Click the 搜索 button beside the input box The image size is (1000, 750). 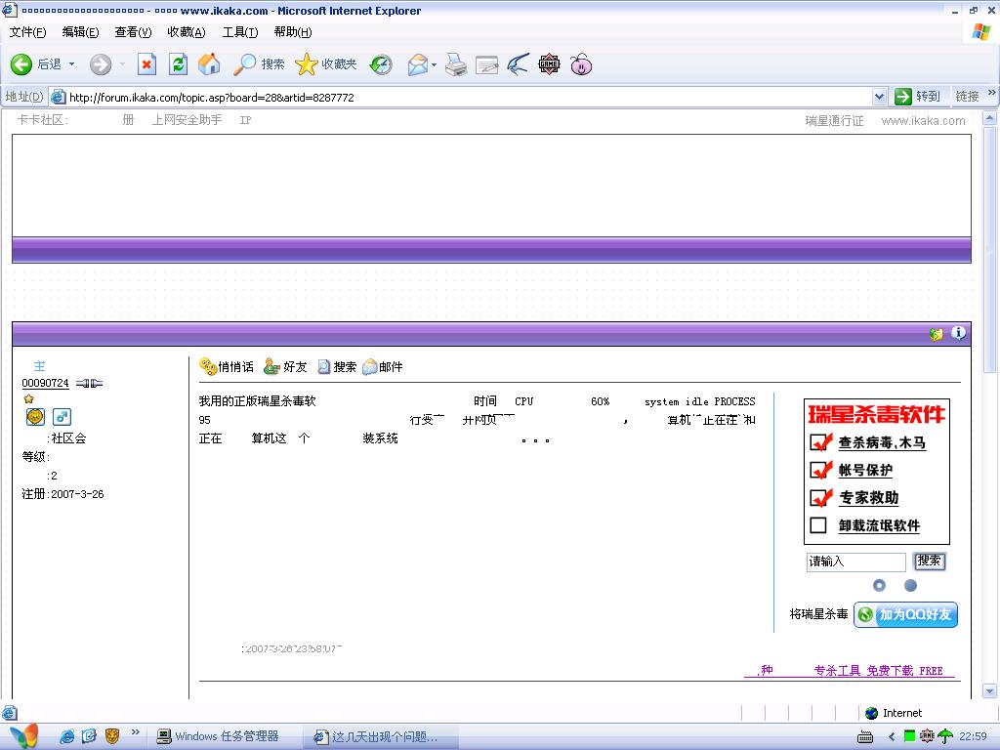click(929, 562)
